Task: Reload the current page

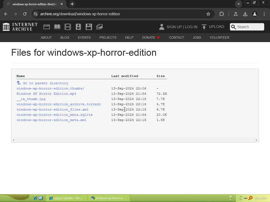Action: click(25, 14)
